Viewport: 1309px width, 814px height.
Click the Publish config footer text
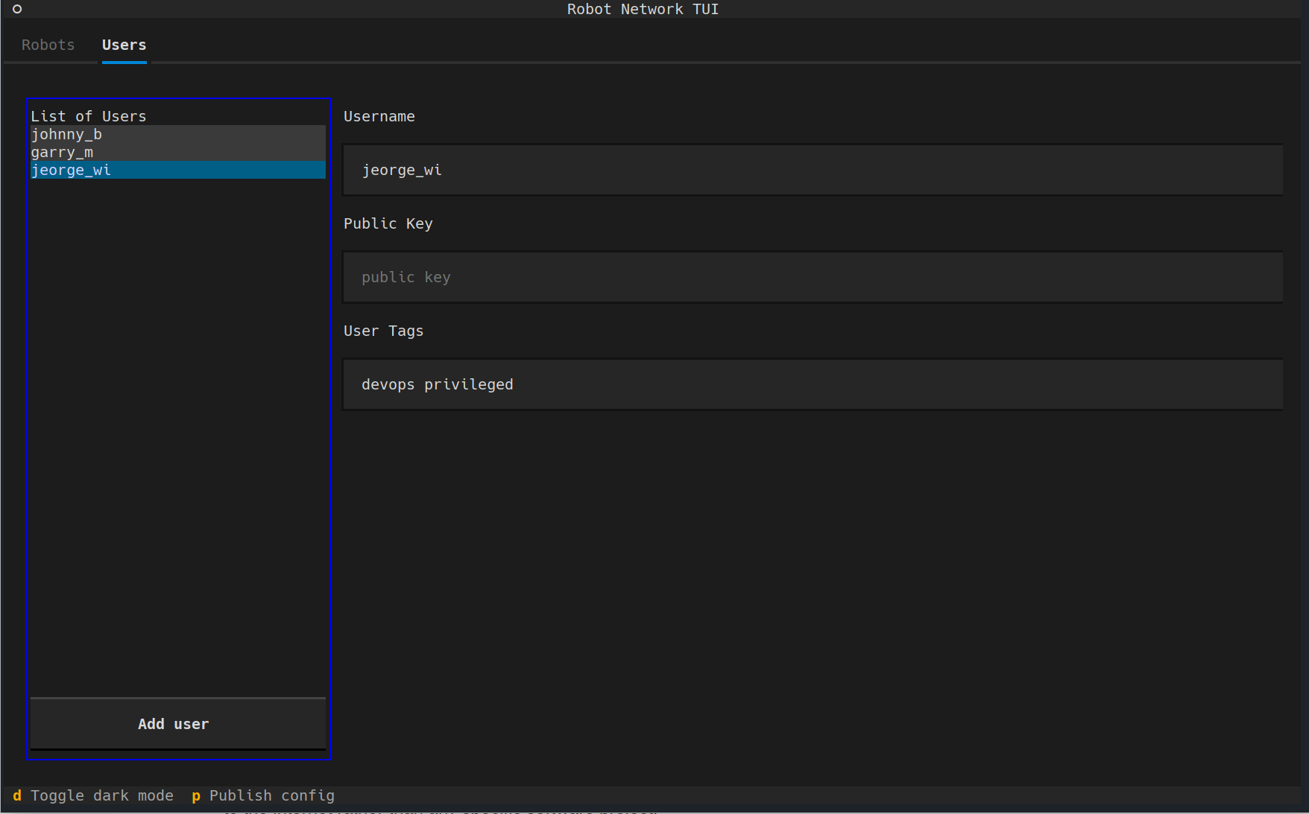[271, 795]
